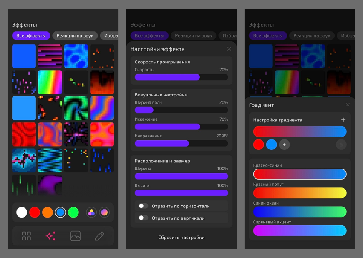
Task: Click the Расположение и размер heading
Action: 162,161
